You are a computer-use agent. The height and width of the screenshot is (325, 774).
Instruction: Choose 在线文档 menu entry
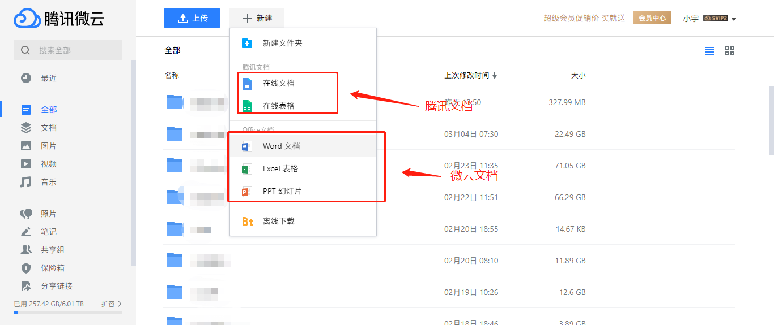point(303,84)
